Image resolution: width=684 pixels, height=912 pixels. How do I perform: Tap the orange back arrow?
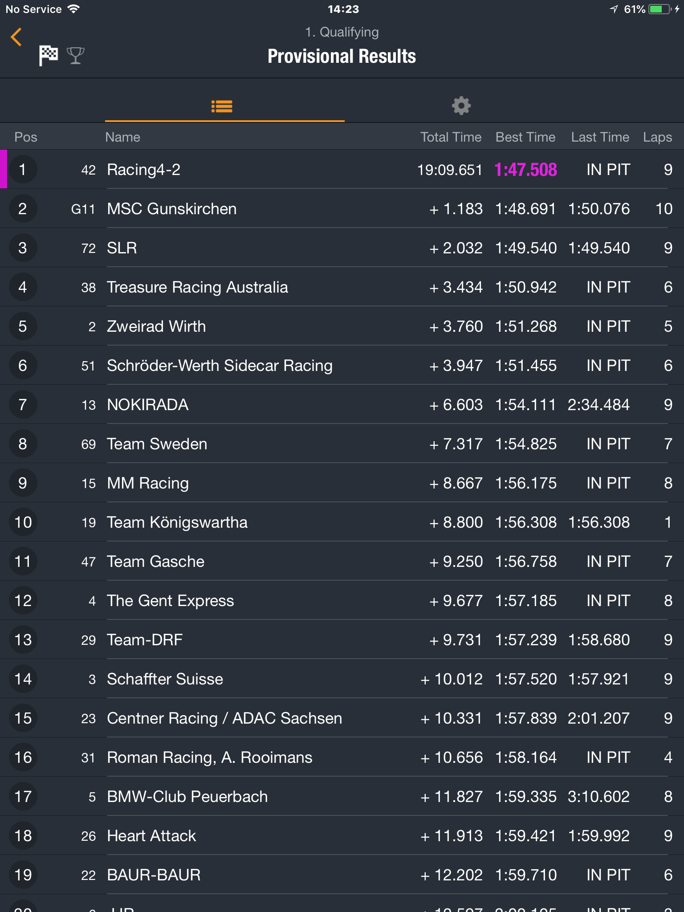16,37
